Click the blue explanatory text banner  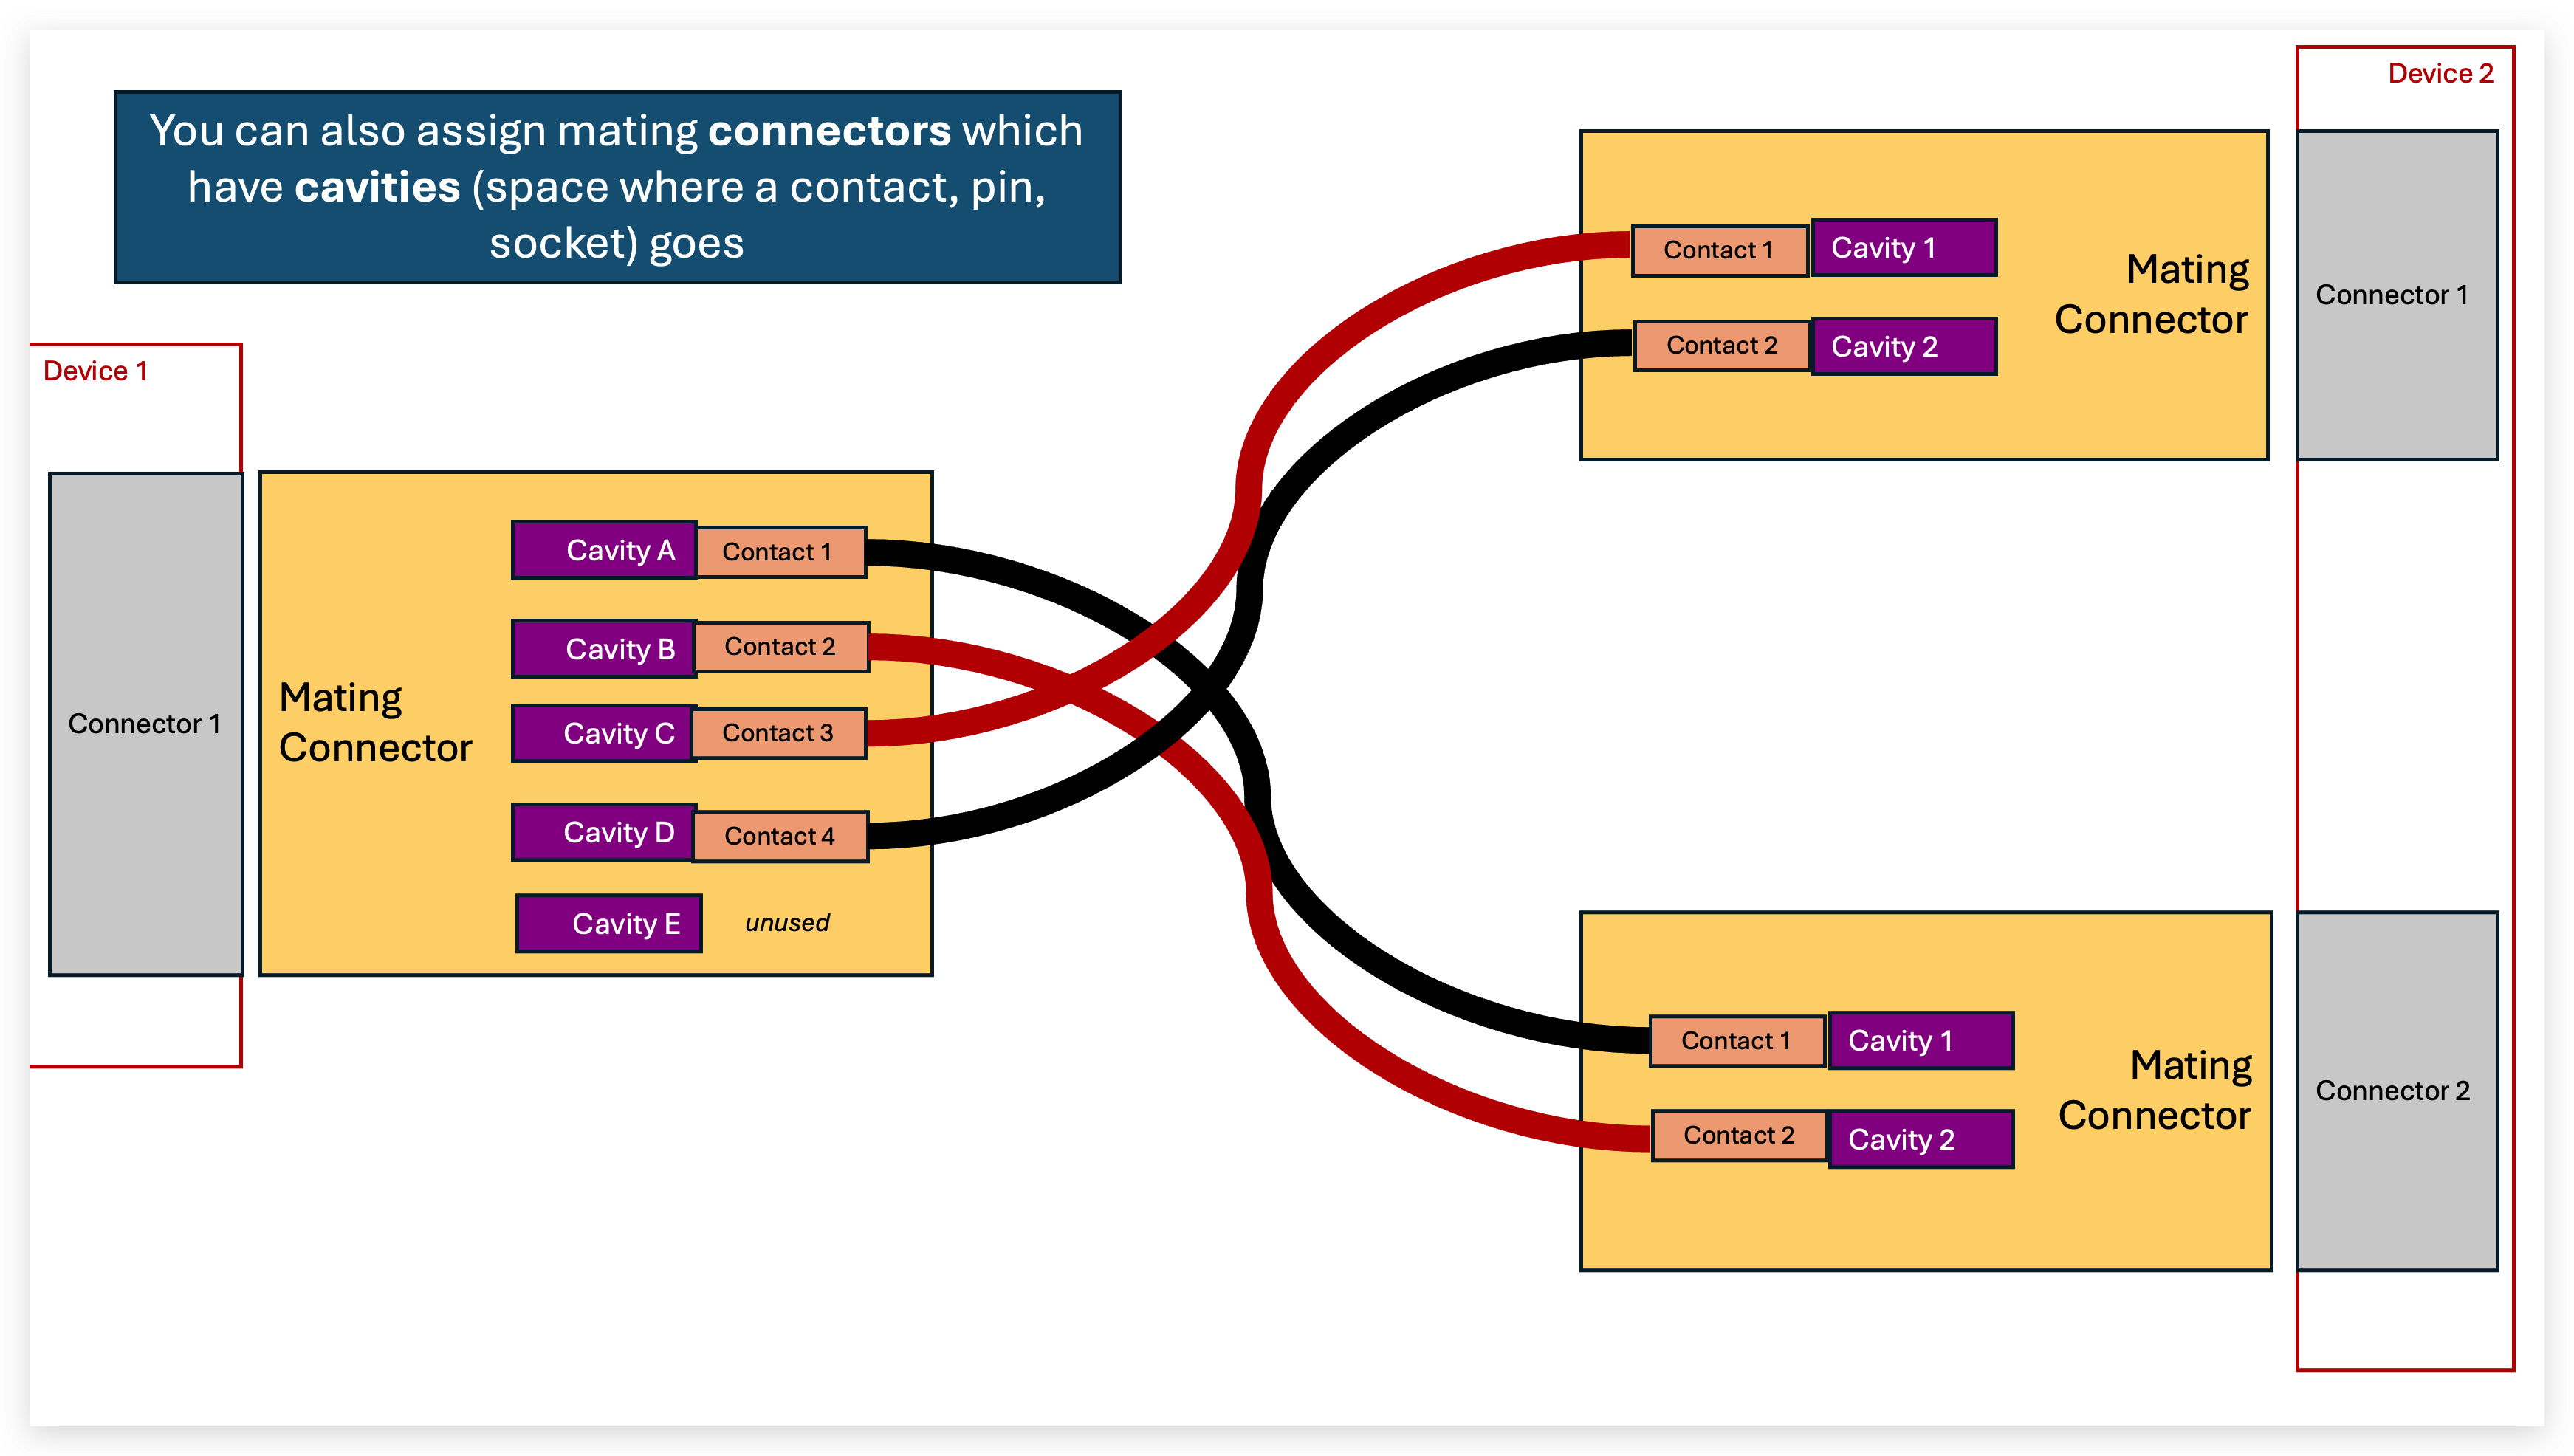617,187
